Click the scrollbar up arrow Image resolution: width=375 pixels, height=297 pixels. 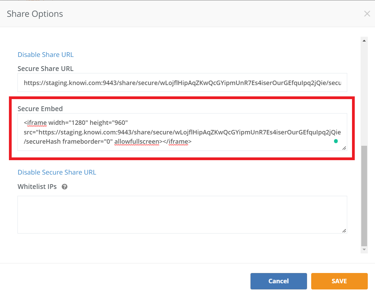pos(364,41)
